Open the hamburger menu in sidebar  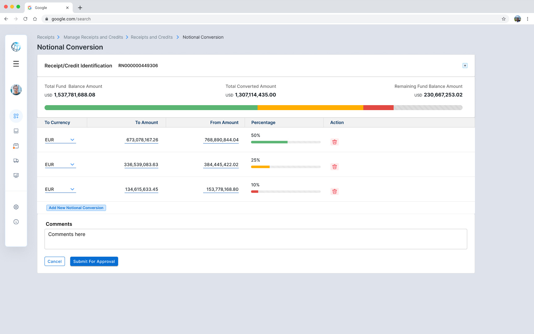16,64
